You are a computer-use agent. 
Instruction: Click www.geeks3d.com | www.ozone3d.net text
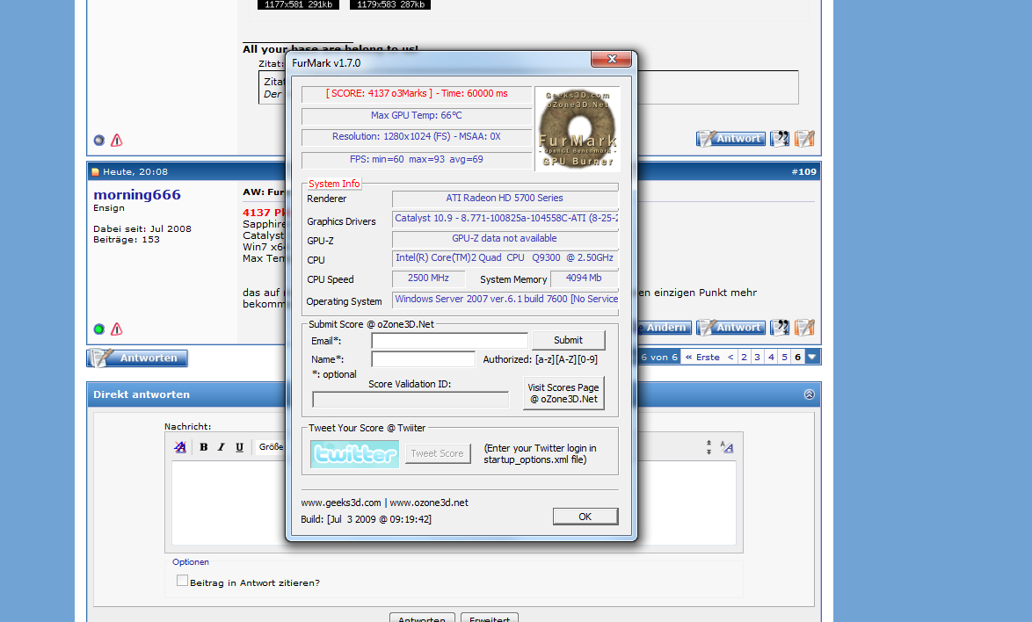point(385,503)
